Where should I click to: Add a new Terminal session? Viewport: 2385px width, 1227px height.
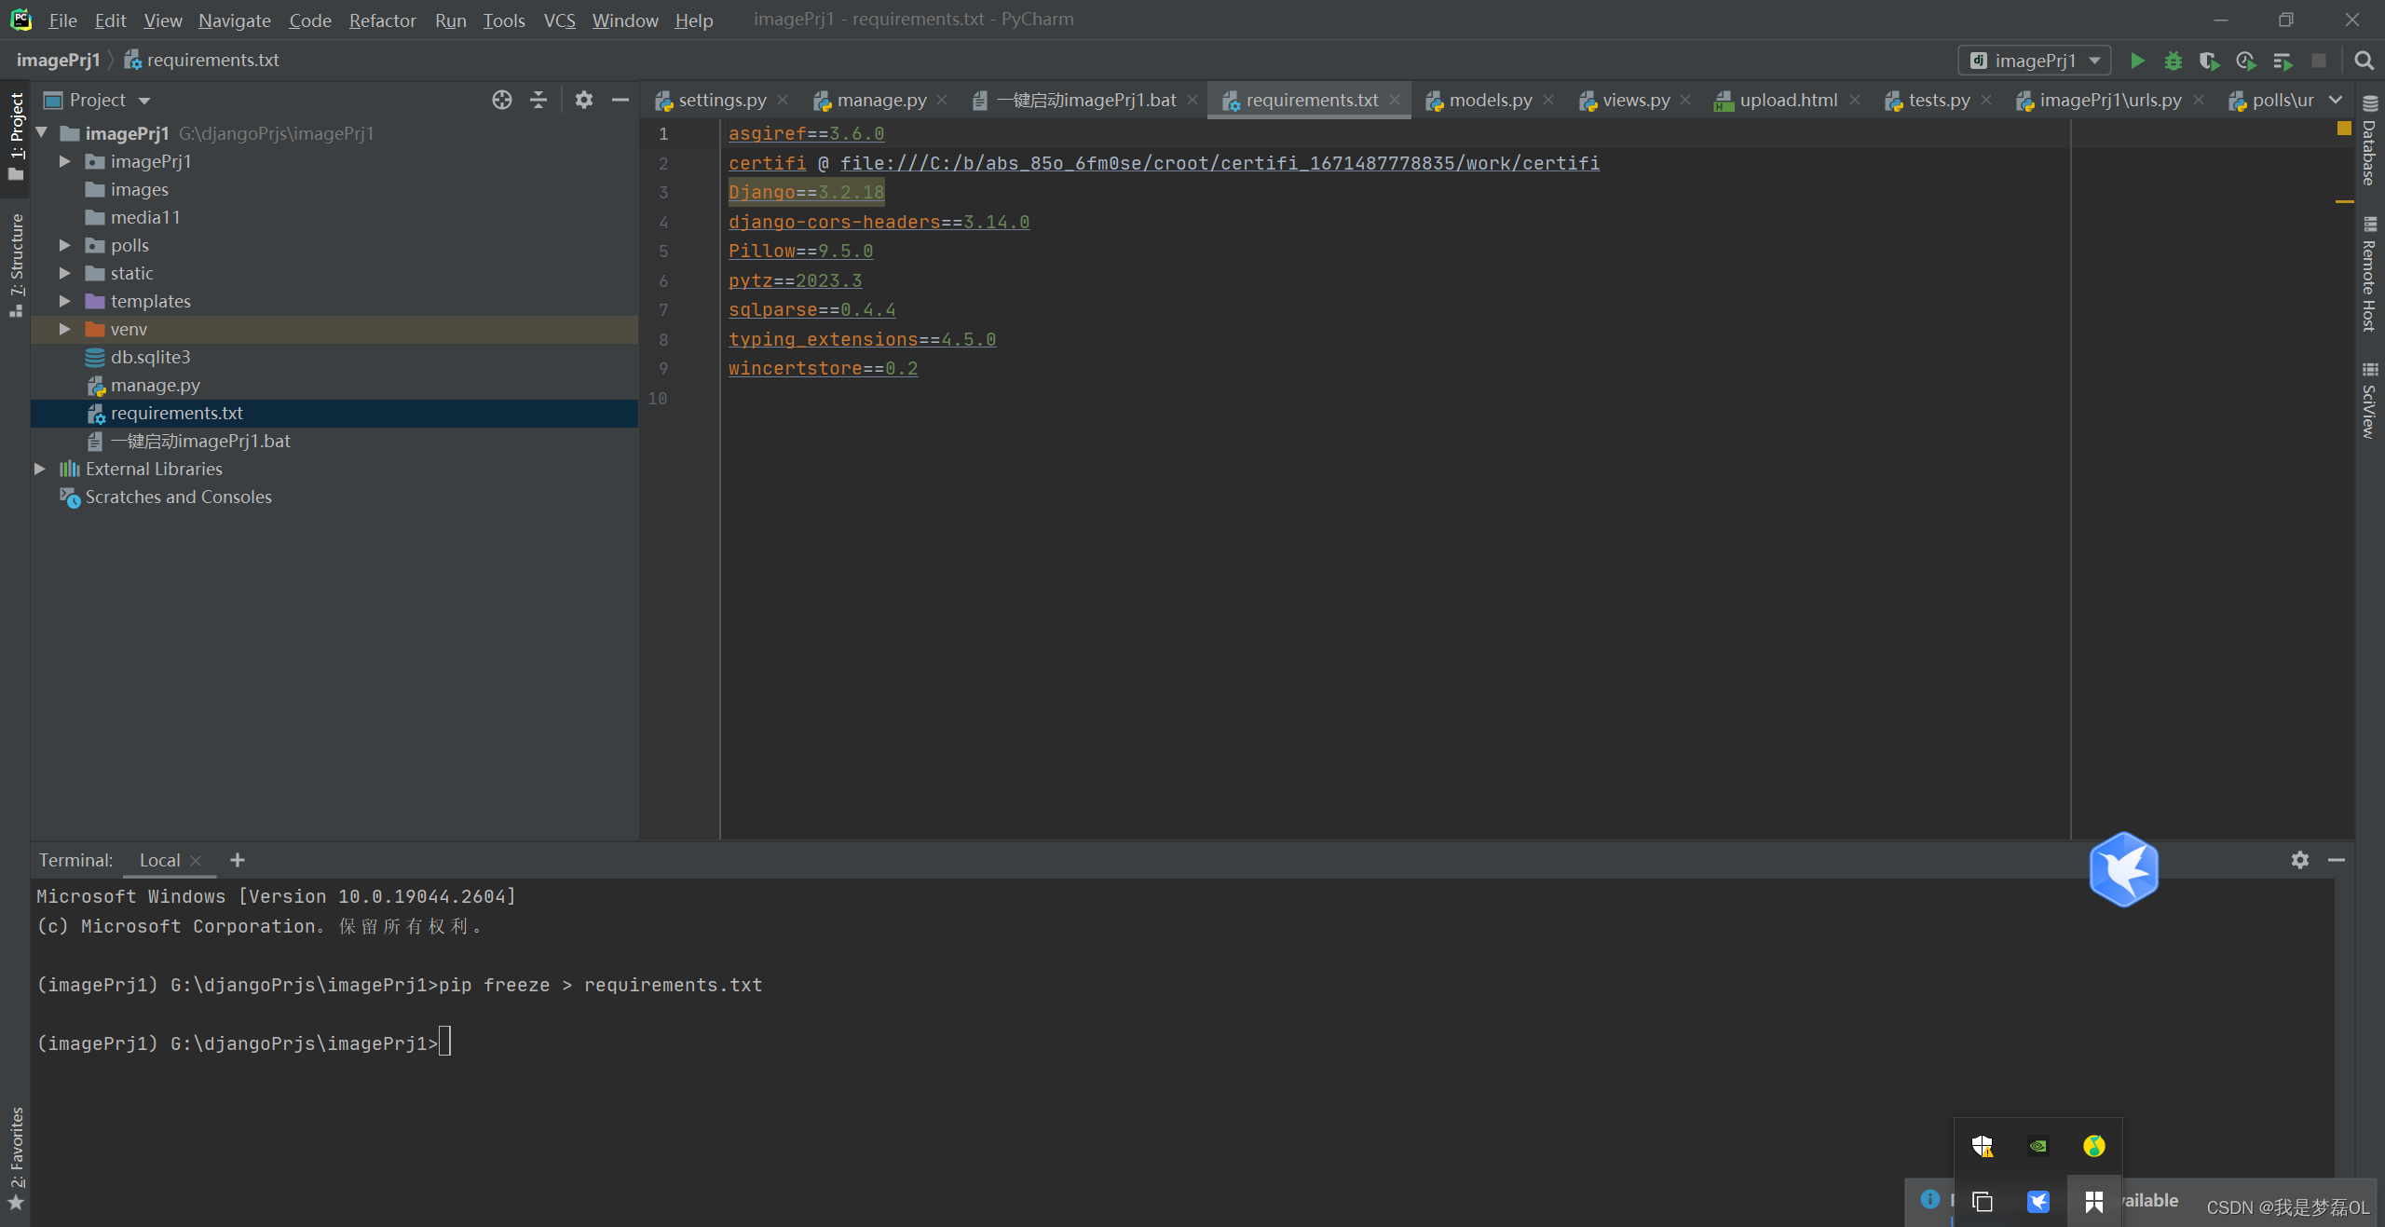[237, 860]
